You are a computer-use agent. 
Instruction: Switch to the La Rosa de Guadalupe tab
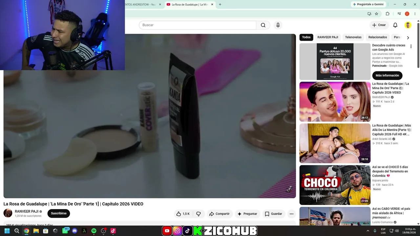click(190, 5)
